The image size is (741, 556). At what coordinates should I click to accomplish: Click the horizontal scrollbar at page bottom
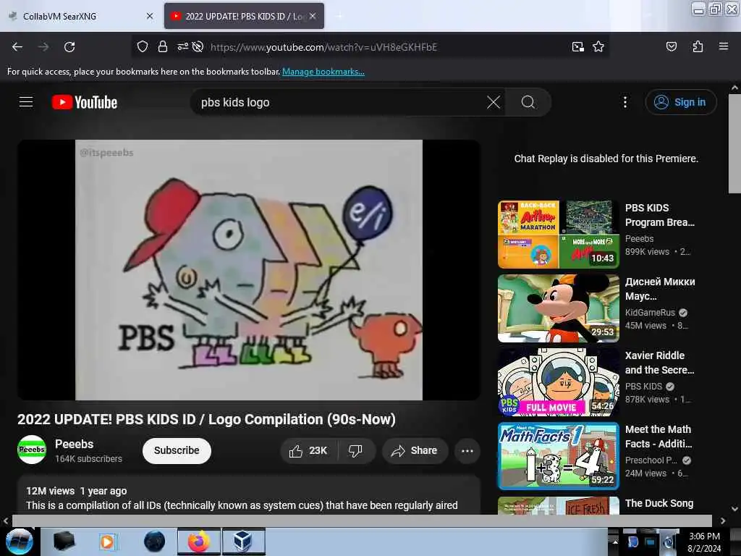tap(362, 521)
